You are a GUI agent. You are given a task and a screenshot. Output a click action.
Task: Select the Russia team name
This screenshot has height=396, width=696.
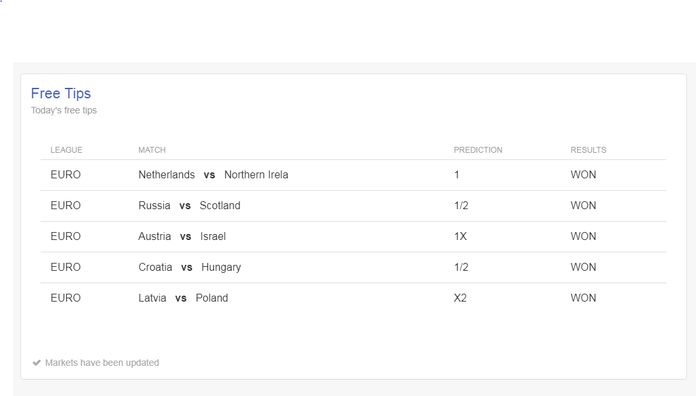[154, 205]
